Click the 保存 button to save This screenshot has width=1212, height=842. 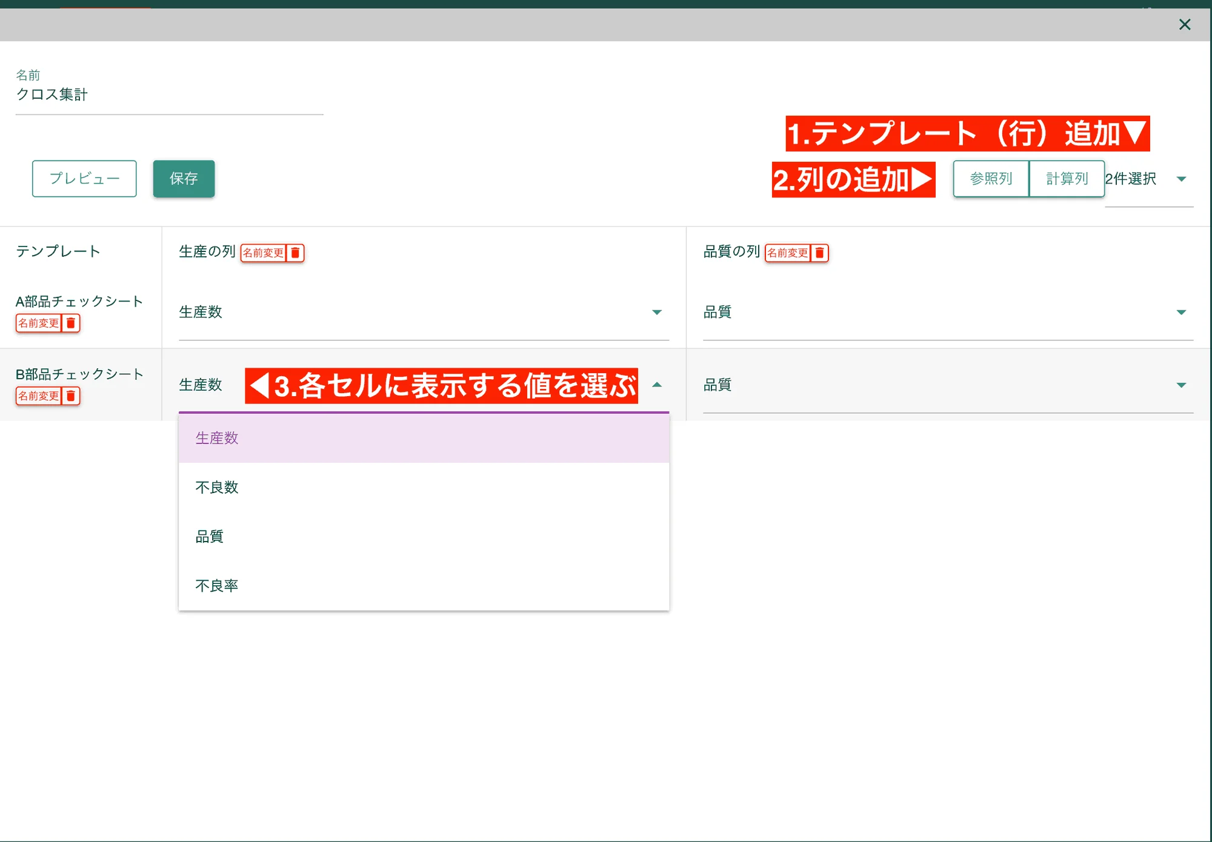[184, 179]
